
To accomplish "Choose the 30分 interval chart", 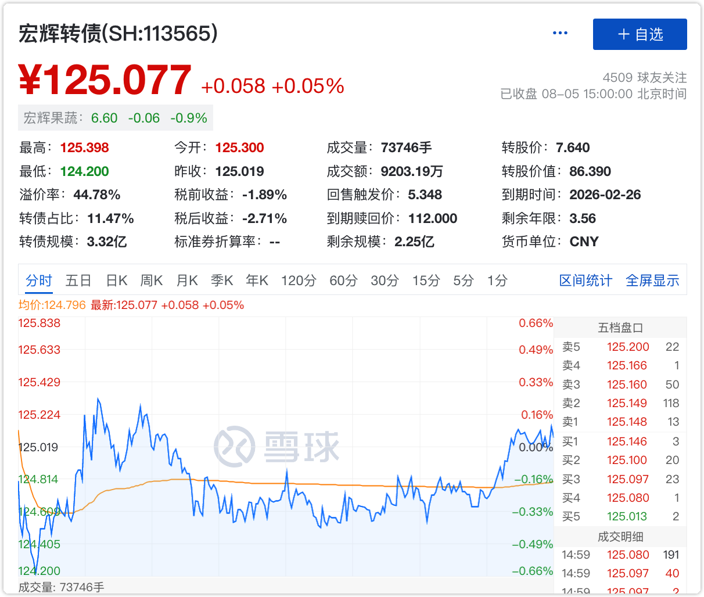I will [x=385, y=280].
